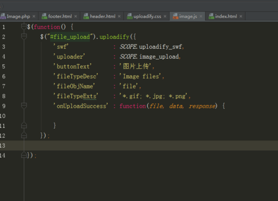The width and height of the screenshot is (278, 201).
Task: Click the 'Image files' string value
Action: point(140,76)
